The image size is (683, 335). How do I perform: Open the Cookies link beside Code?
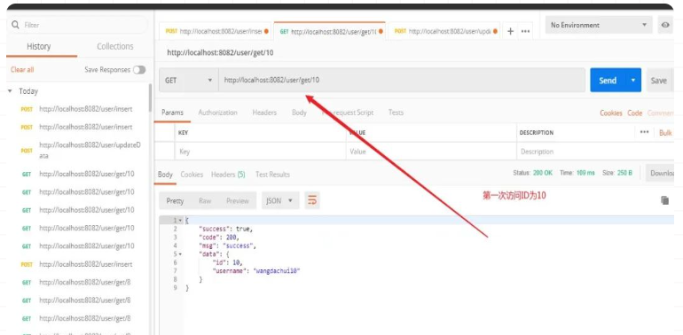610,113
